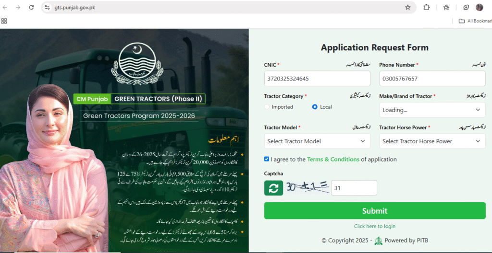Click the browser back arrow
The width and height of the screenshot is (492, 253).
[5, 7]
